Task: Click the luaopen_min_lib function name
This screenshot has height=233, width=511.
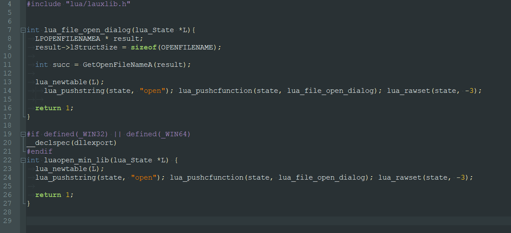Action: tap(76, 160)
